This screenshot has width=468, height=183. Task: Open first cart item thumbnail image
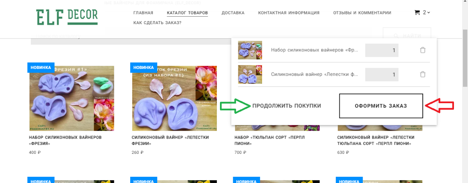click(x=250, y=50)
